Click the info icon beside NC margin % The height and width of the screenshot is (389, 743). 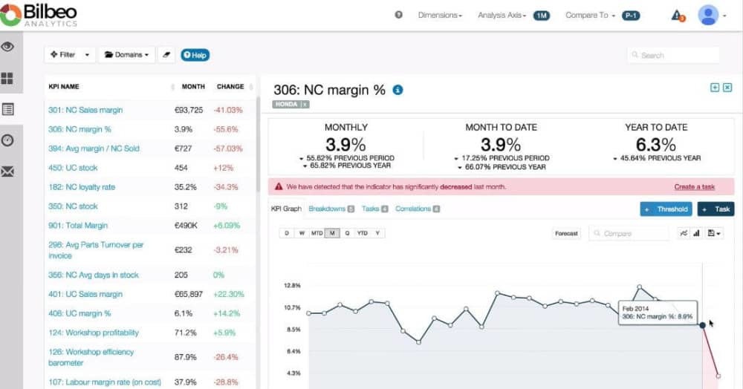point(398,90)
